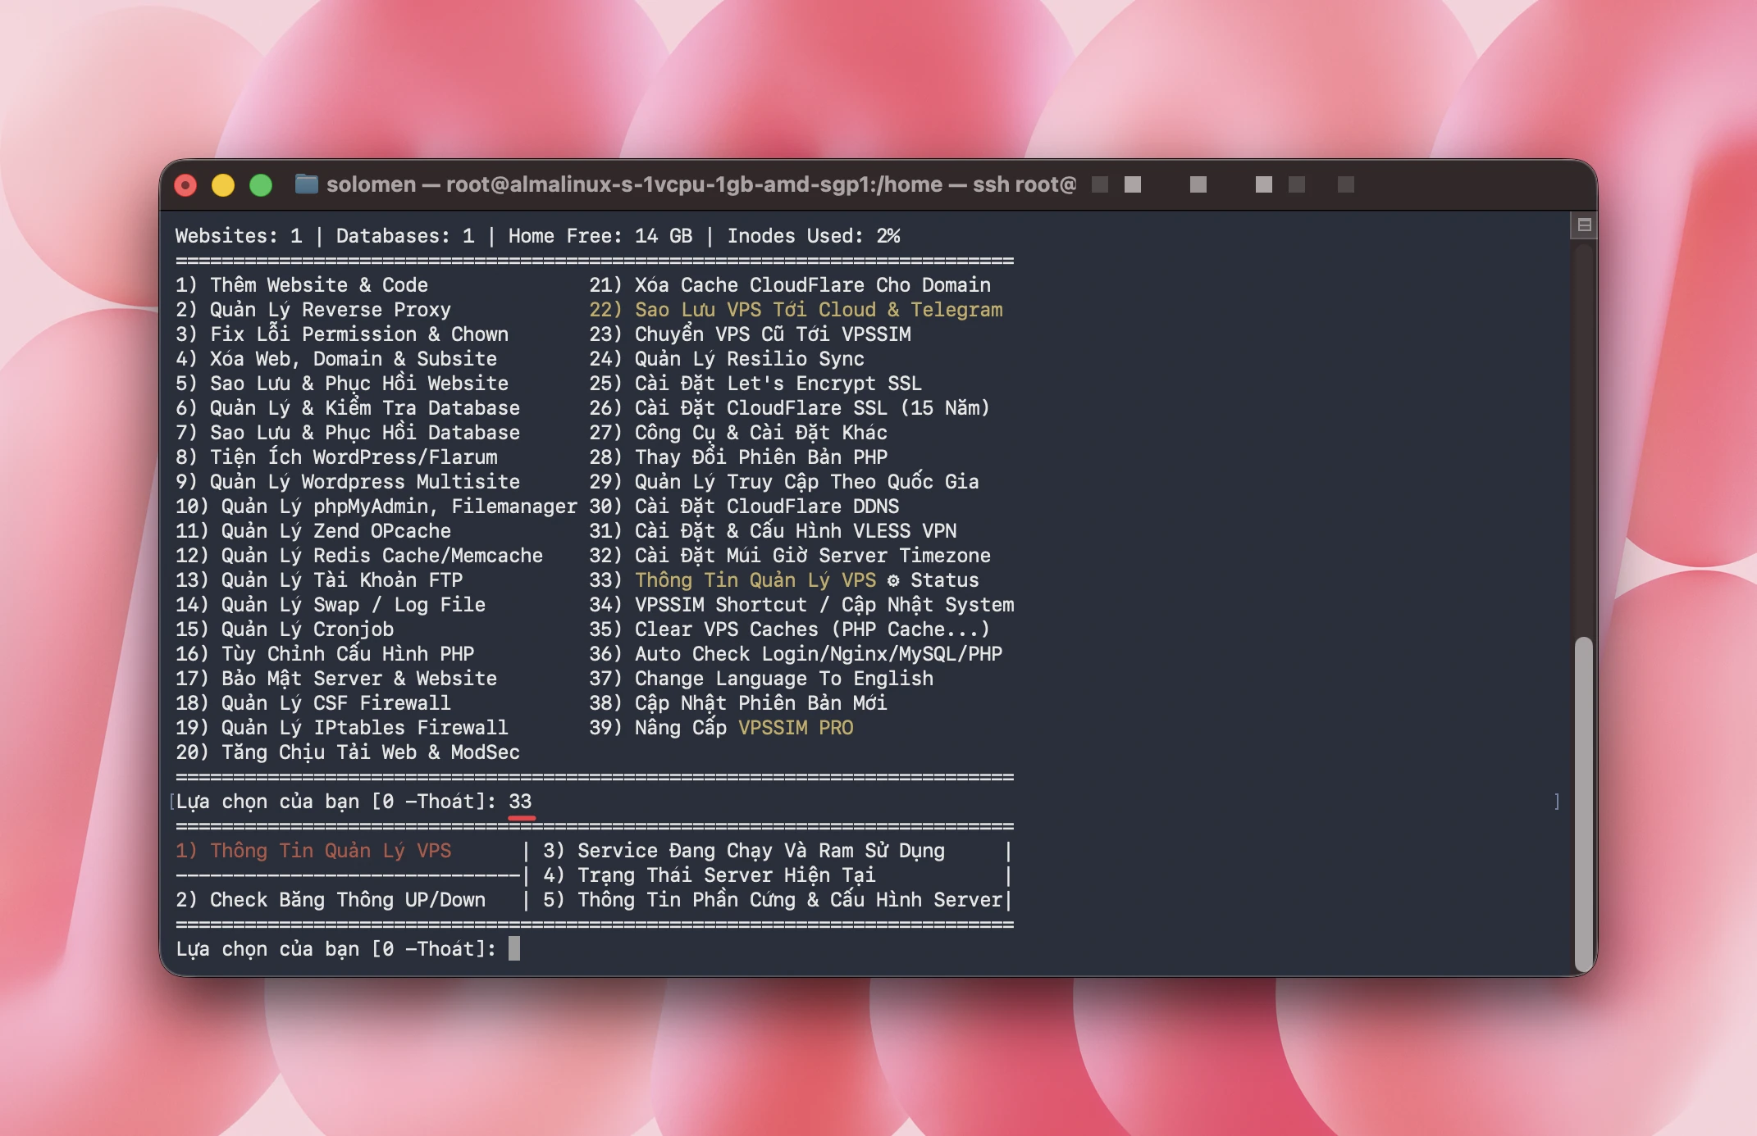Click 'Websites: 1' in the status line
Screen dimensions: 1757x1136
[239, 236]
